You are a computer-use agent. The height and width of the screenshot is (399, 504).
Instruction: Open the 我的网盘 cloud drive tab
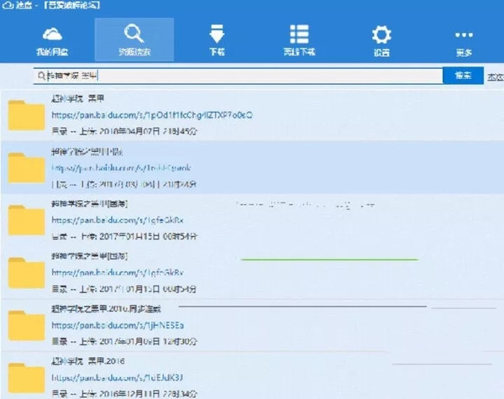pos(52,41)
